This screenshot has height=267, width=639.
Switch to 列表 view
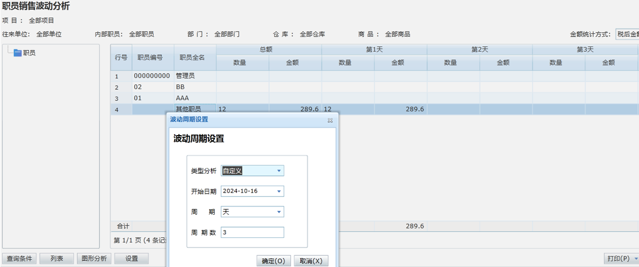pos(57,259)
